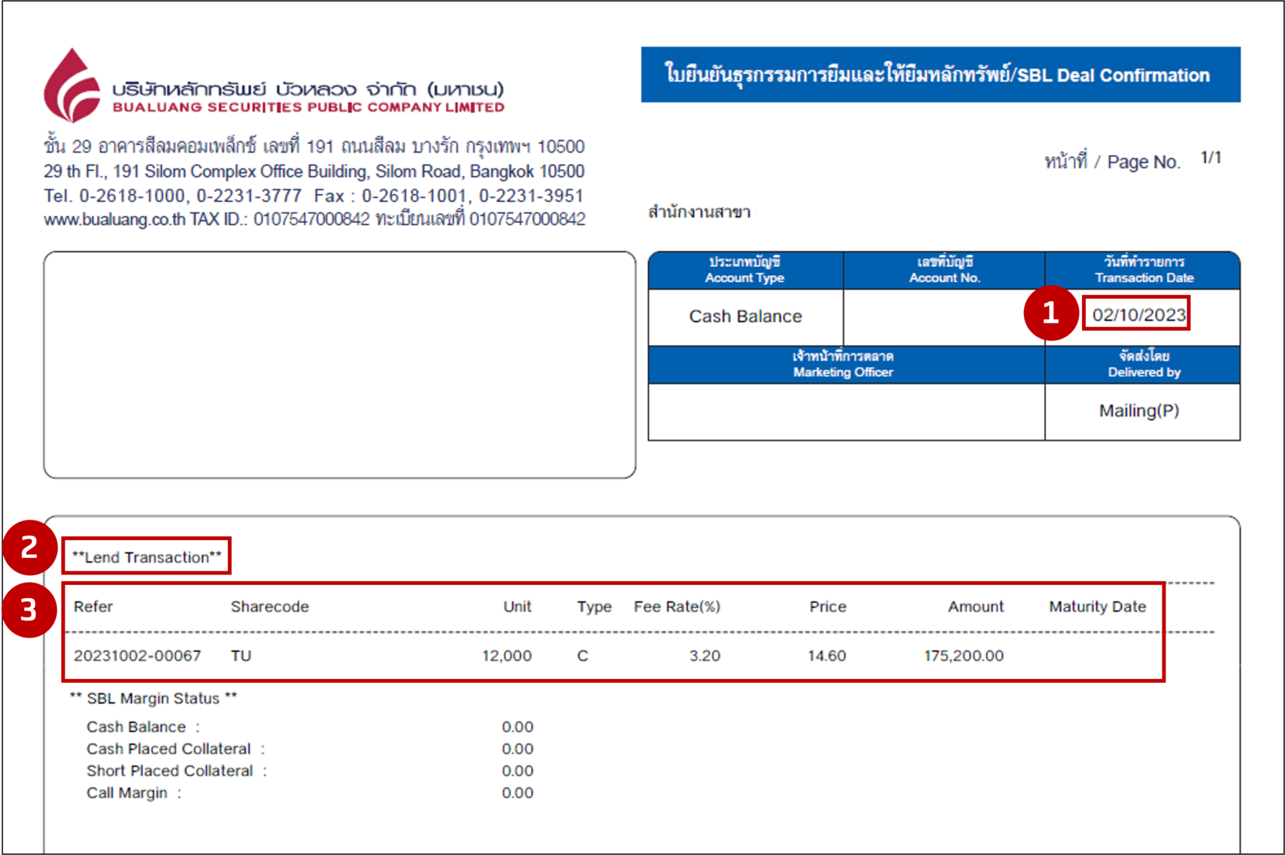The width and height of the screenshot is (1285, 855).
Task: Click the Marketing Officer header cell
Action: pyautogui.click(x=844, y=365)
